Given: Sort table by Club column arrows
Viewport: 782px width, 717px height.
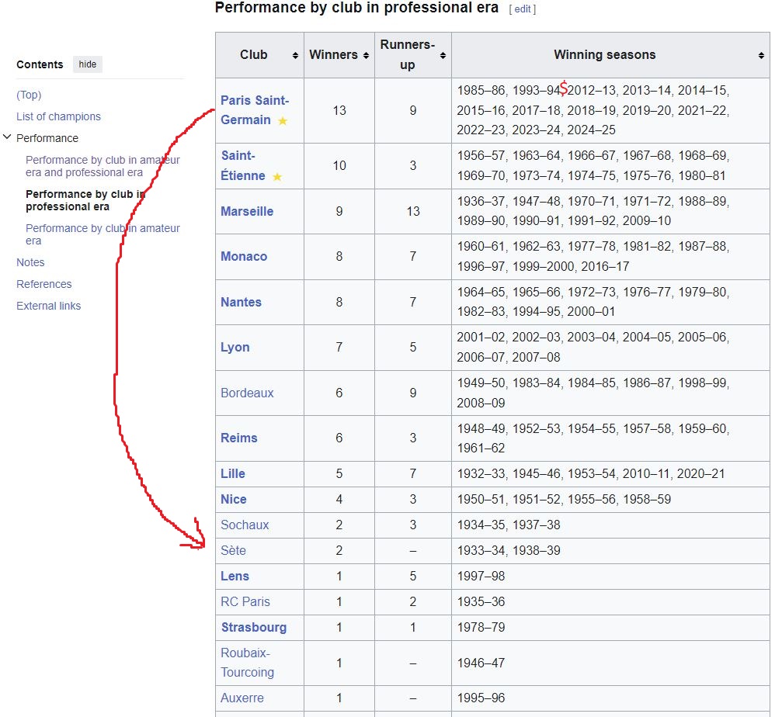Looking at the screenshot, I should click(x=295, y=55).
